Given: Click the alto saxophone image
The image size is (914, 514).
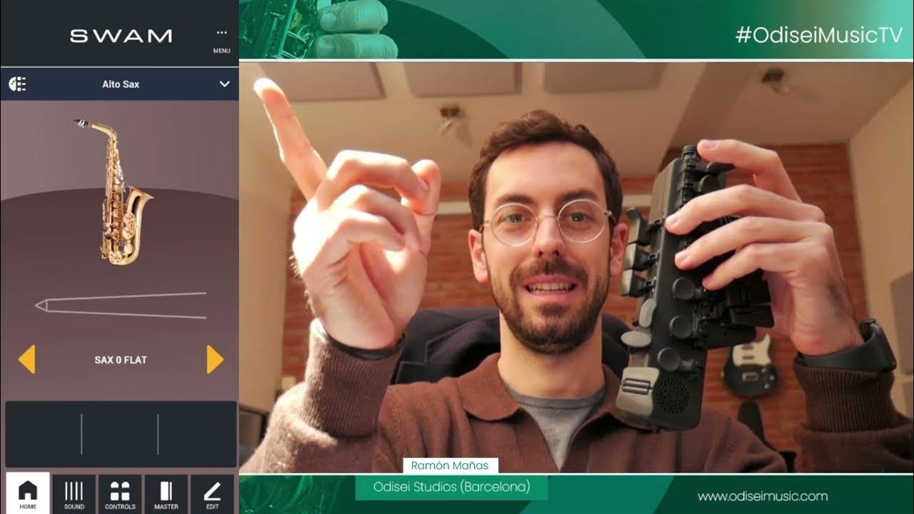Looking at the screenshot, I should pos(114,191).
